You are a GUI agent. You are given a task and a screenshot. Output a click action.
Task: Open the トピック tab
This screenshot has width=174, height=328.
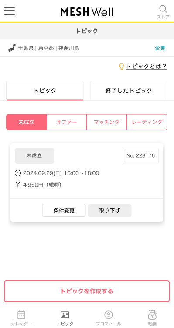tap(45, 91)
